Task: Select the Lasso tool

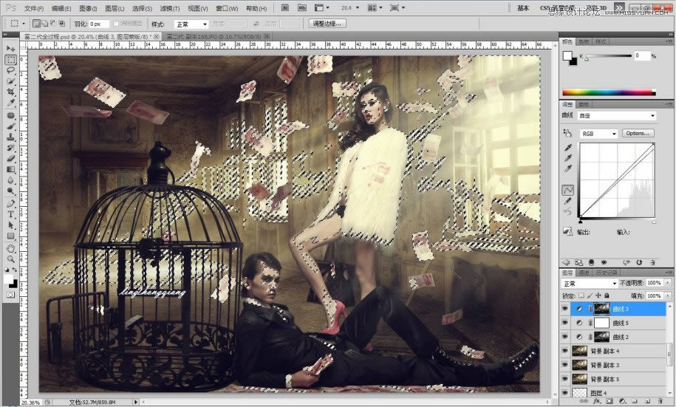Action: [11, 70]
